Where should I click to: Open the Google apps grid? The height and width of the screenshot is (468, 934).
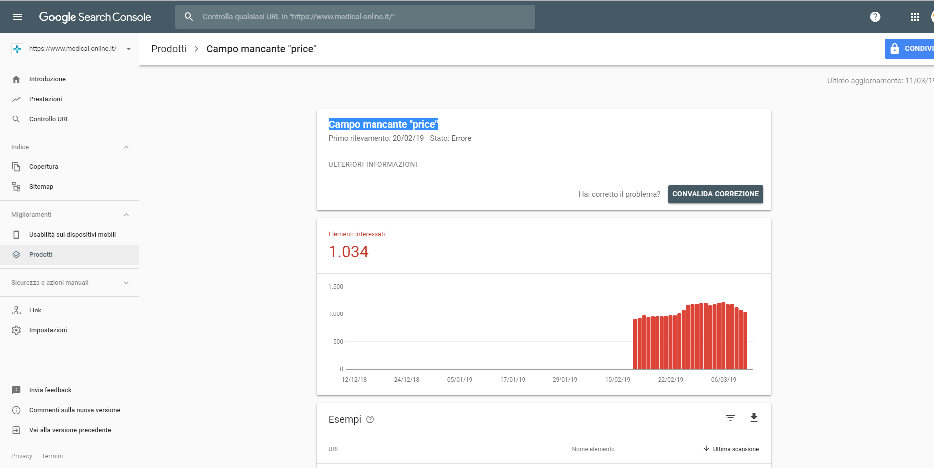[x=915, y=17]
